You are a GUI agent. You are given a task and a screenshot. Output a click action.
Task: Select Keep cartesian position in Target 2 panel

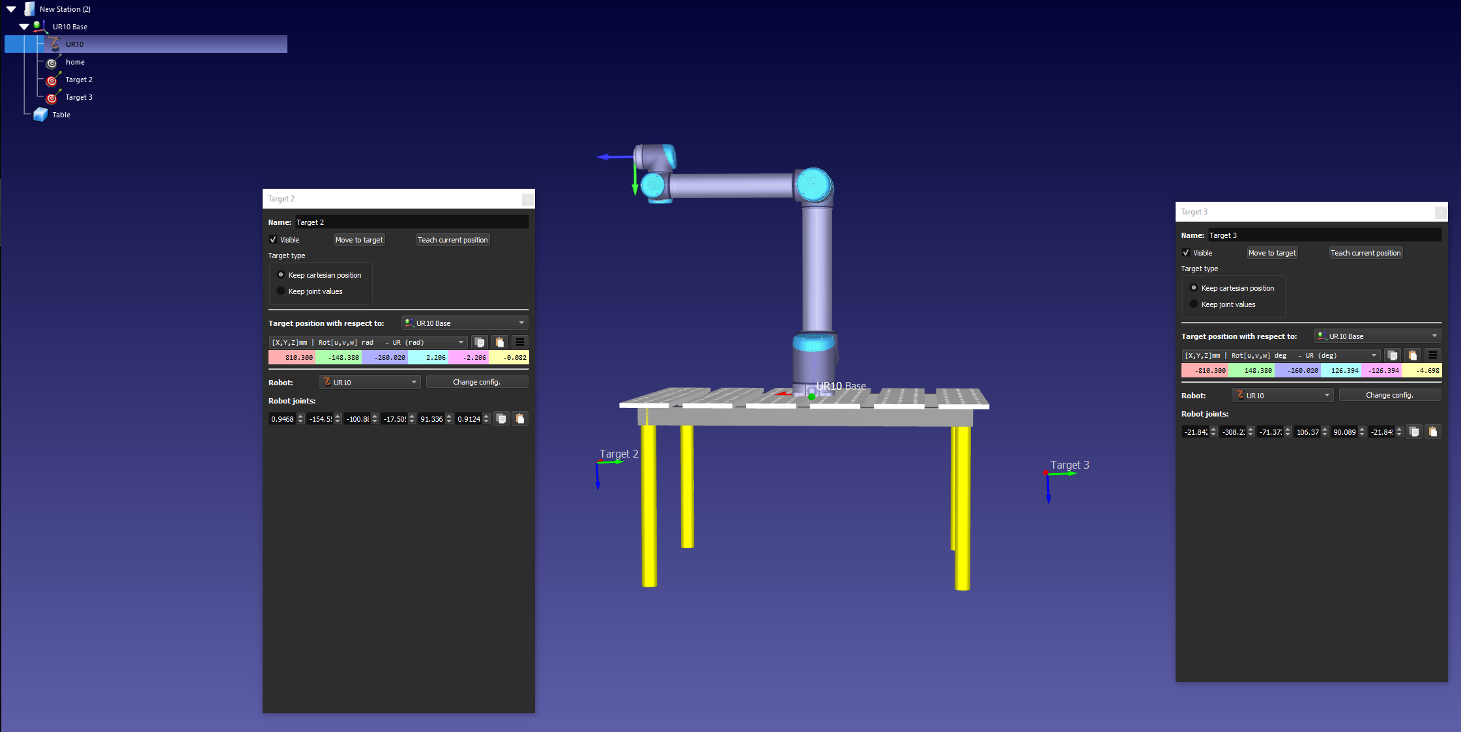click(281, 275)
